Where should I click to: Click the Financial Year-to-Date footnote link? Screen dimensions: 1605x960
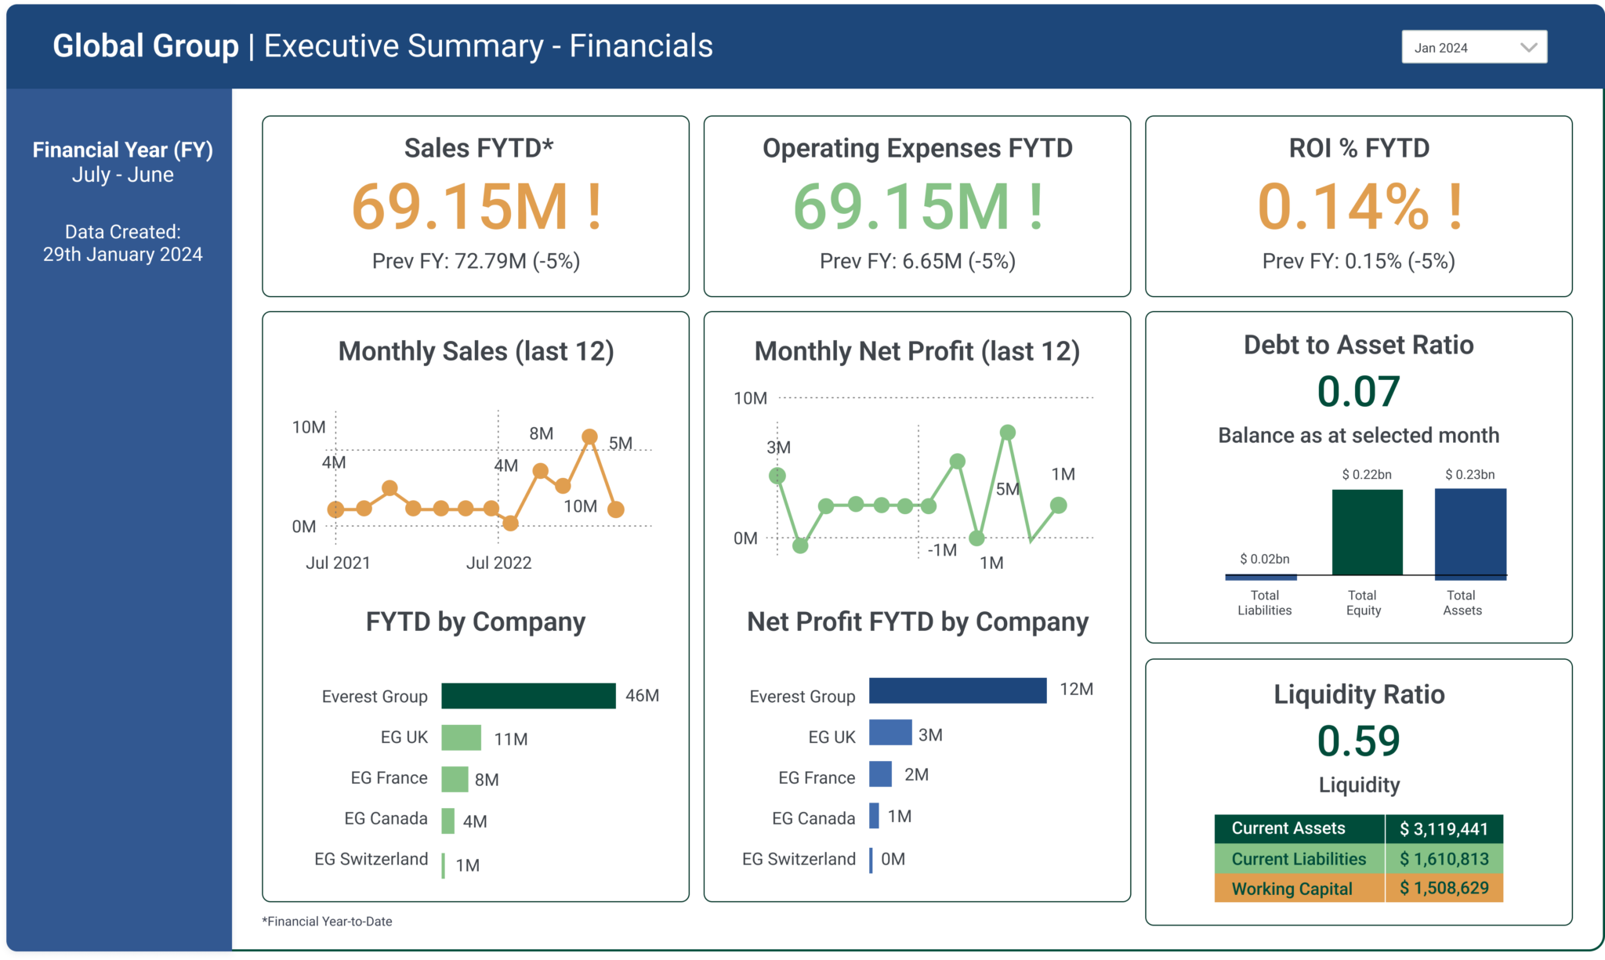coord(328,922)
